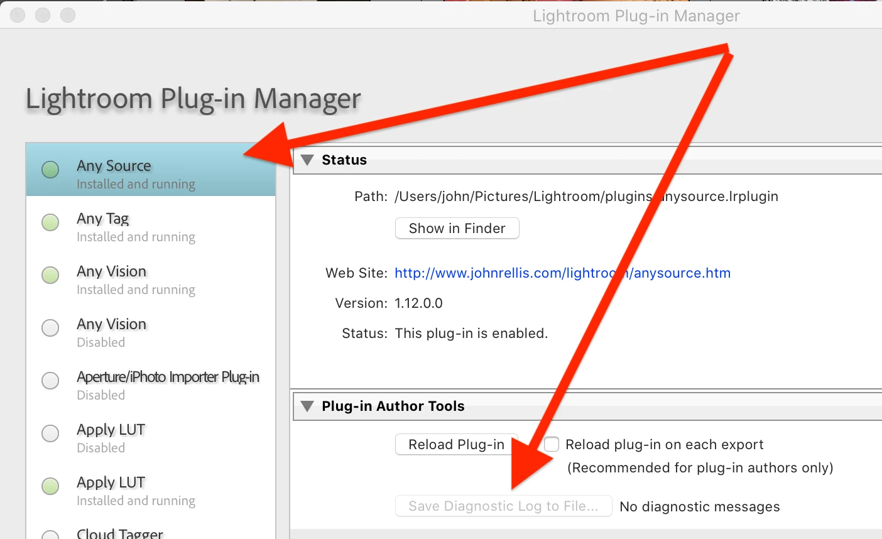Viewport: 882px width, 539px height.
Task: Click the window minimize button
Action: tap(43, 15)
